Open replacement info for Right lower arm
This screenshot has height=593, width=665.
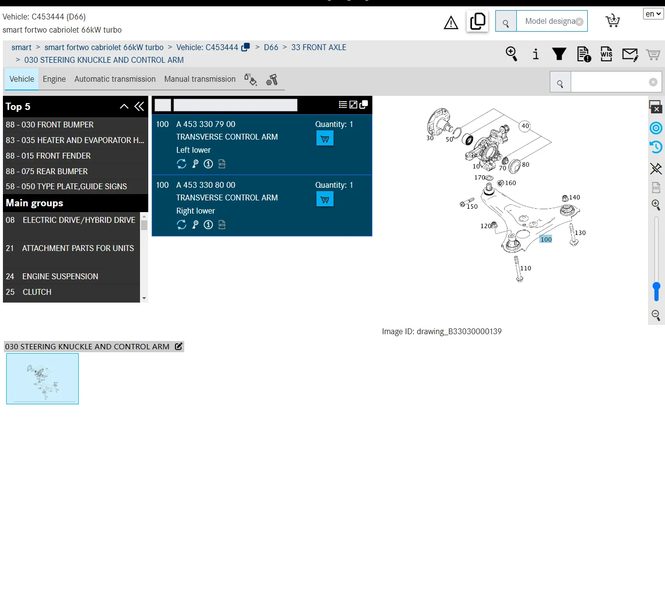tap(181, 225)
